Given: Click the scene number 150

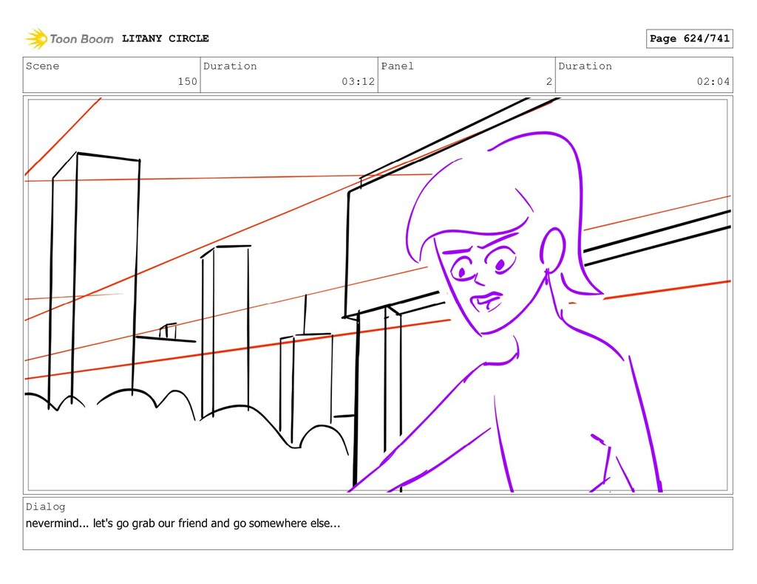Looking at the screenshot, I should pyautogui.click(x=187, y=81).
